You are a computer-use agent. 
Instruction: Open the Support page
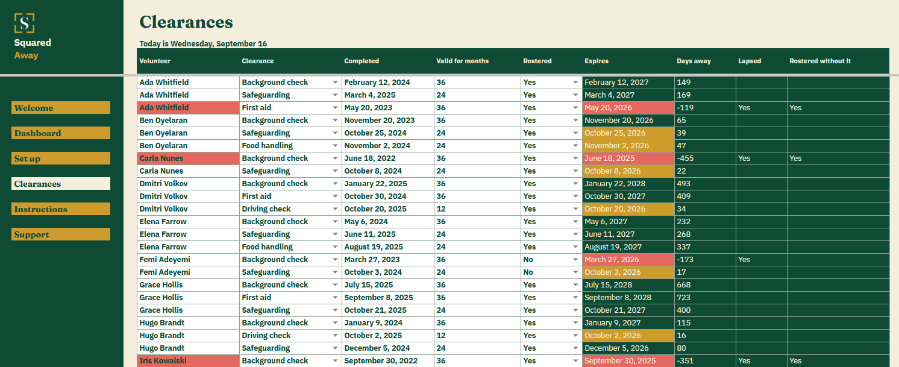[x=61, y=234]
